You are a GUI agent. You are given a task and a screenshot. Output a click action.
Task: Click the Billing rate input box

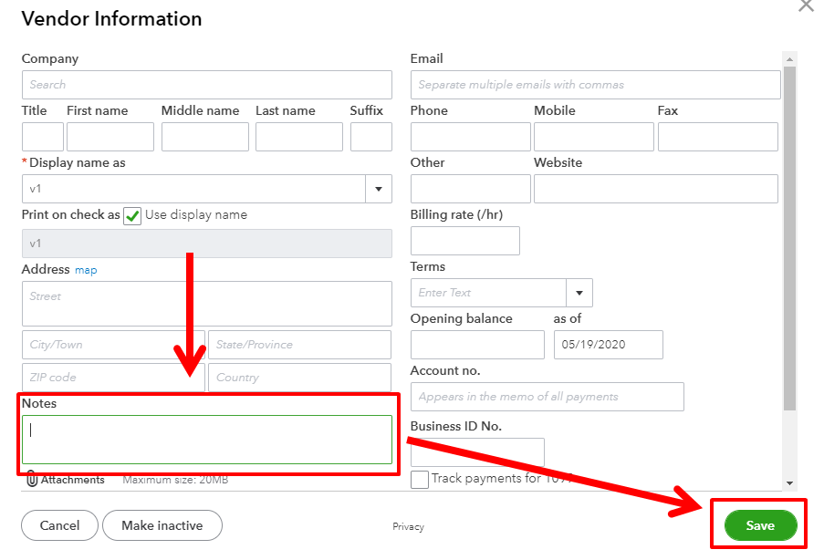464,241
